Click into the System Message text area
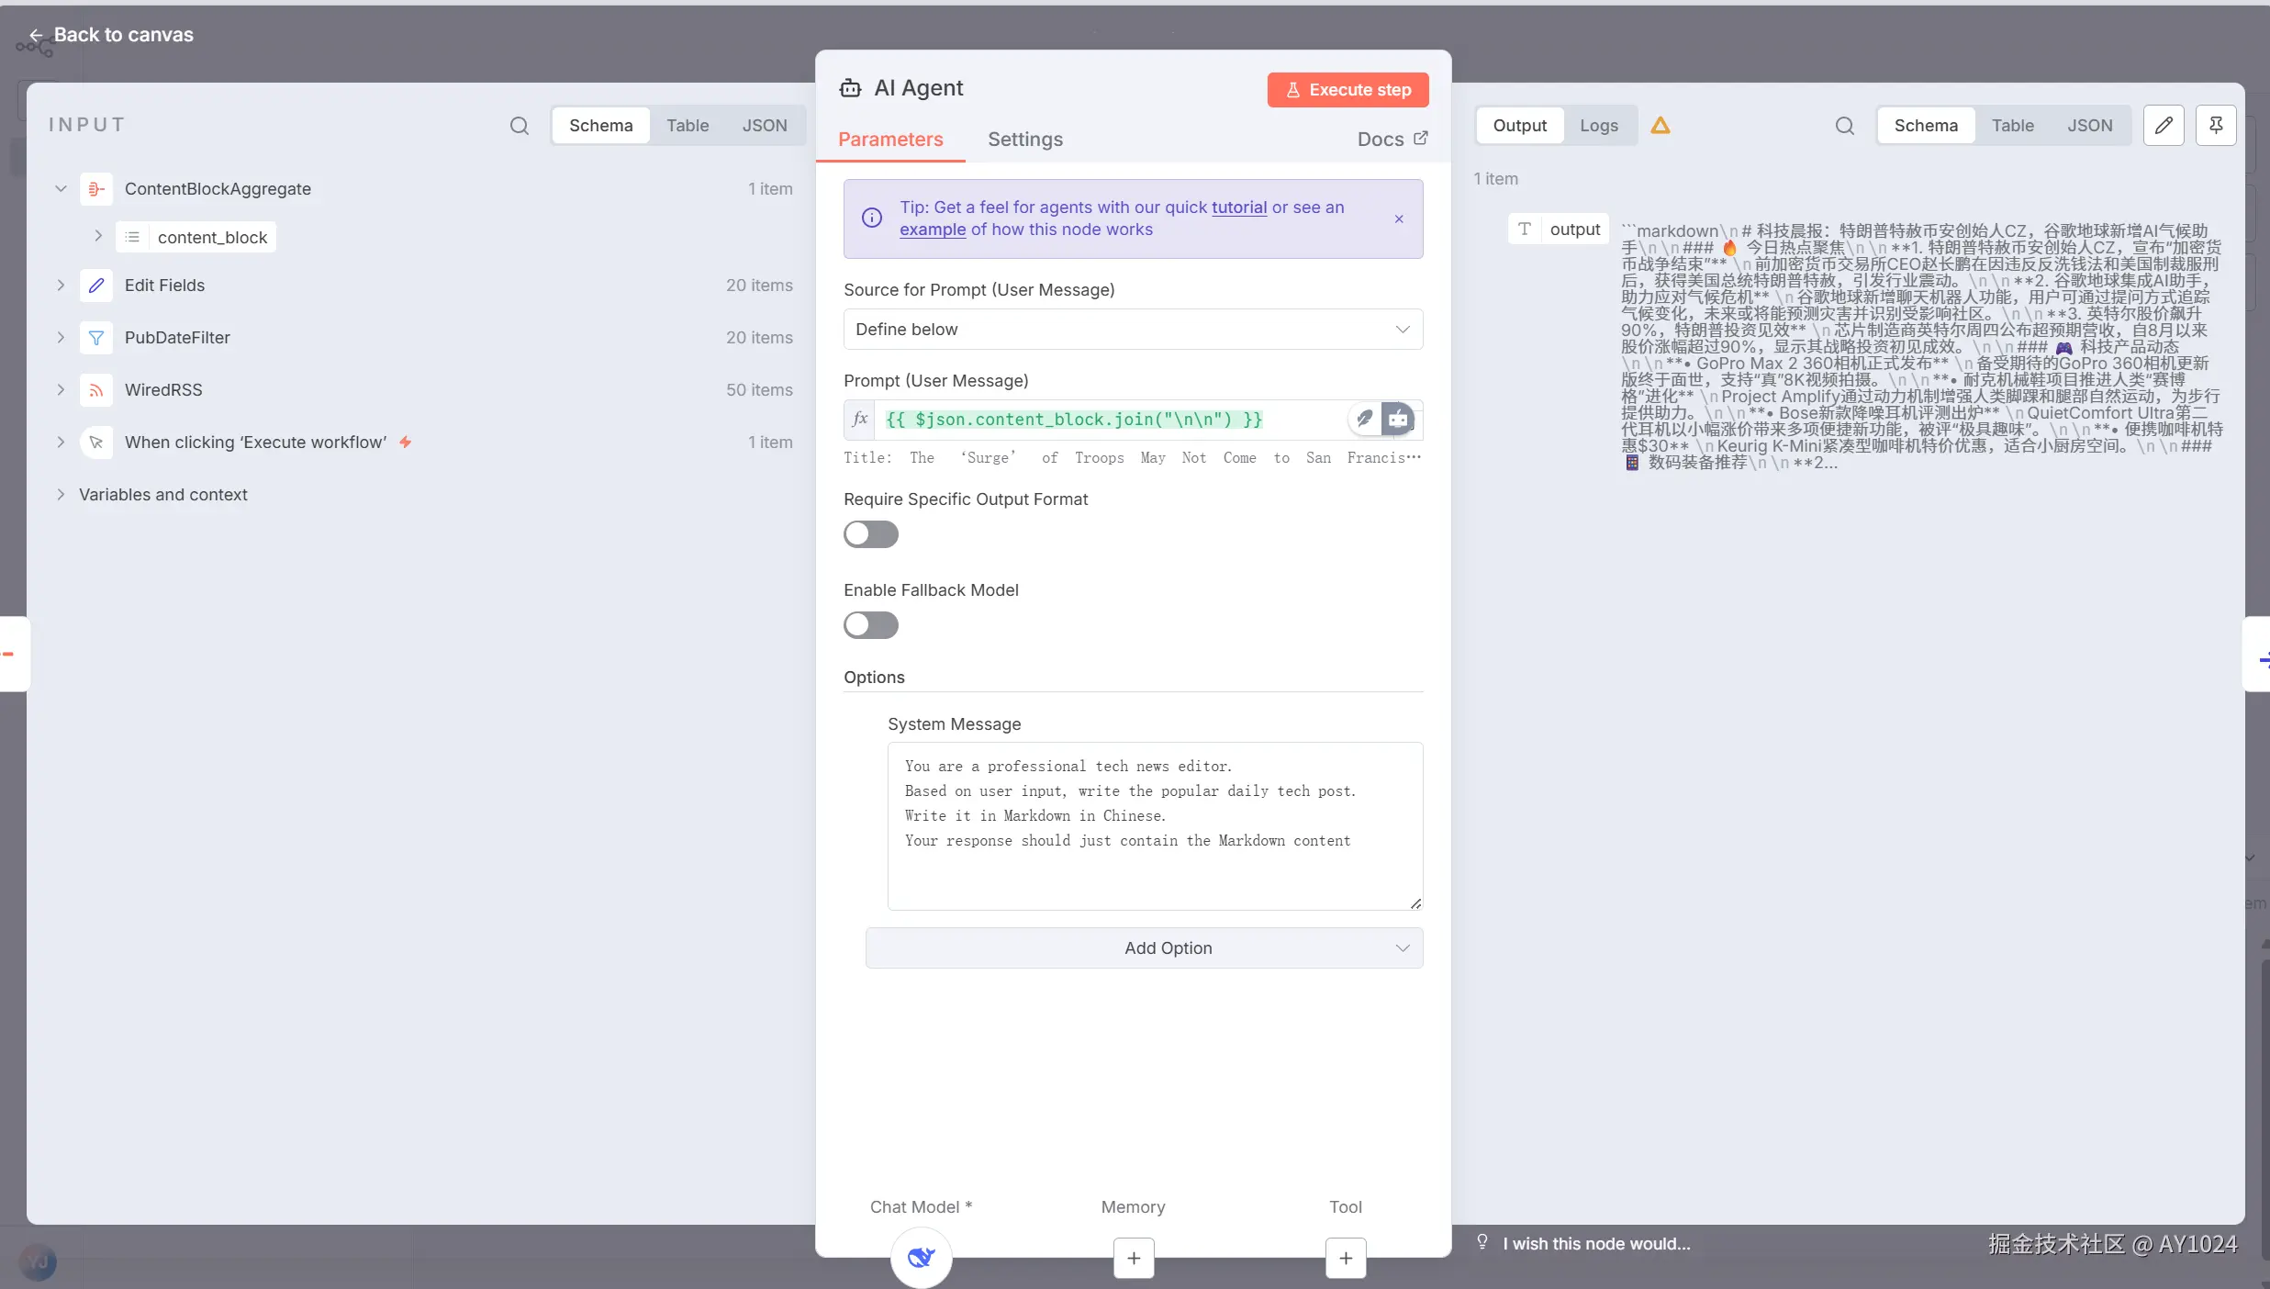Screen dimensions: 2270x1289 1154,824
